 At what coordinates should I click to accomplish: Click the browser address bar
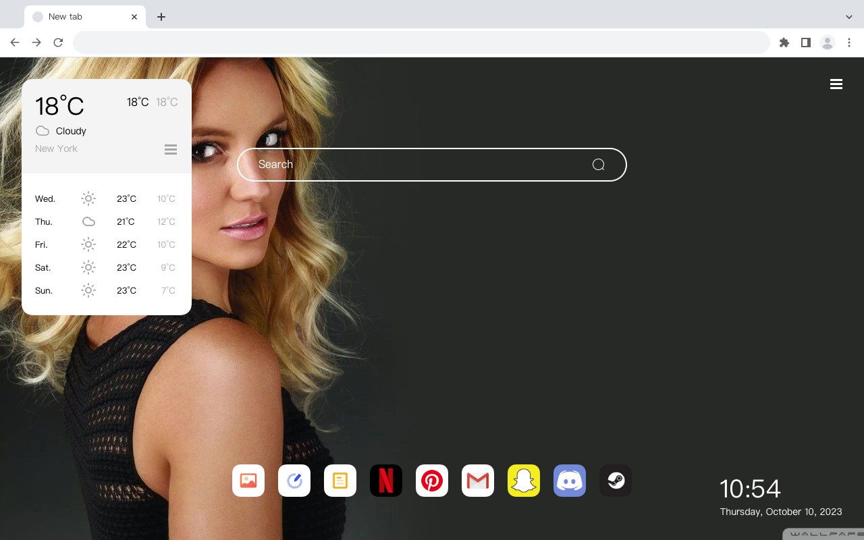[421, 43]
